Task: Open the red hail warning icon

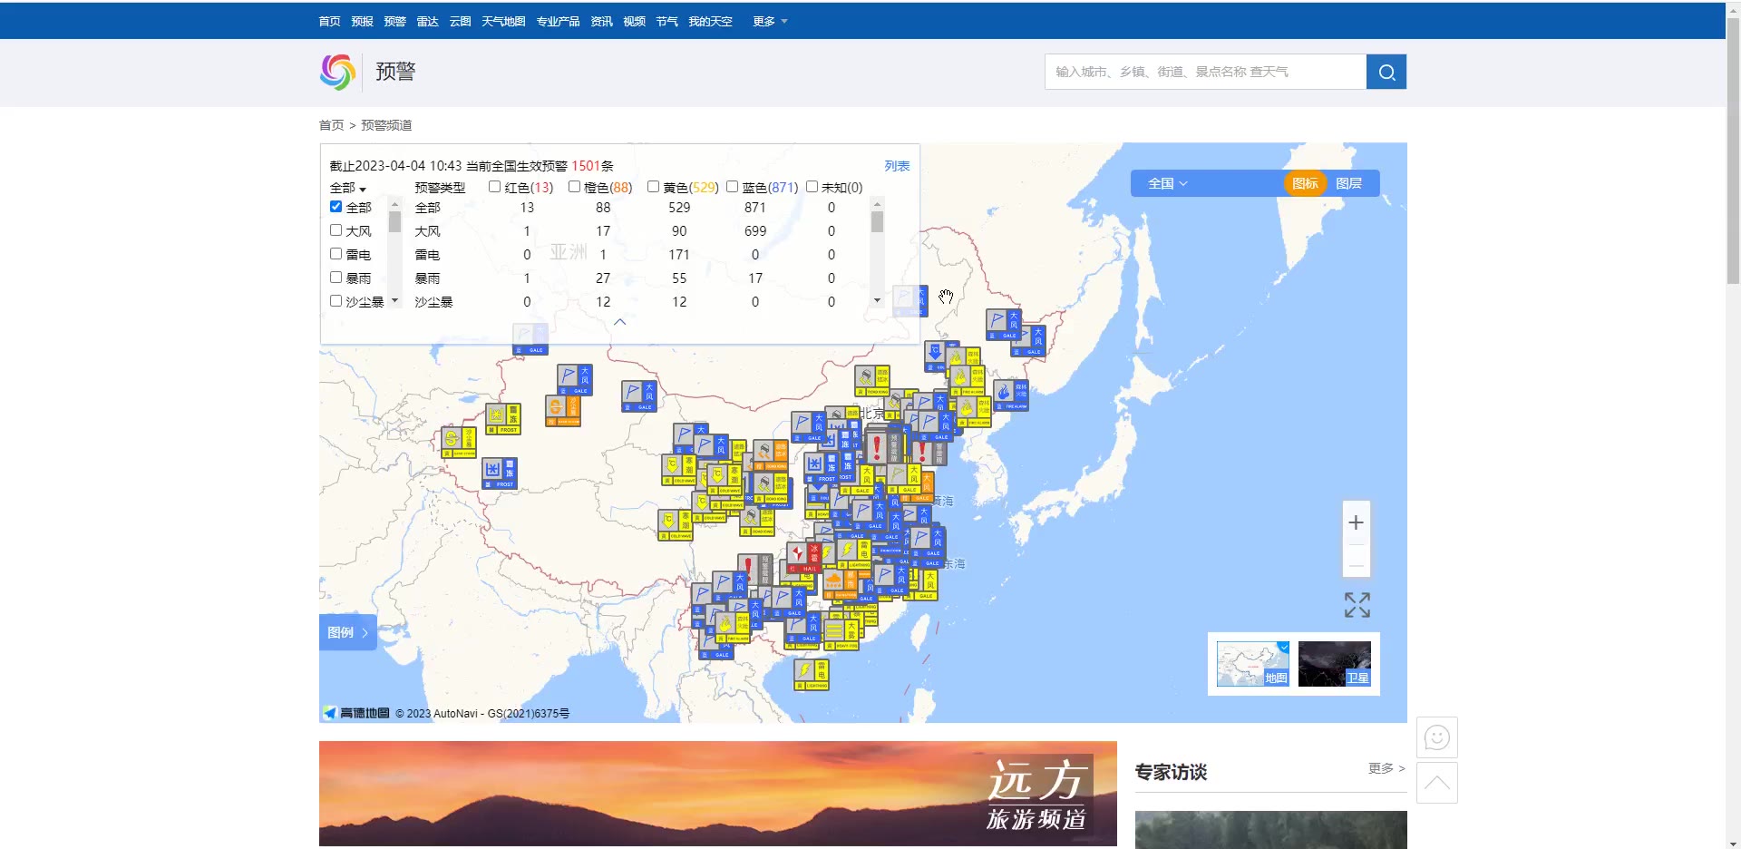Action: [803, 558]
